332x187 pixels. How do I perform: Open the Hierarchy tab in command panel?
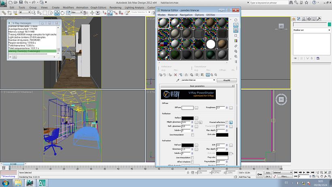pyautogui.click(x=304, y=19)
